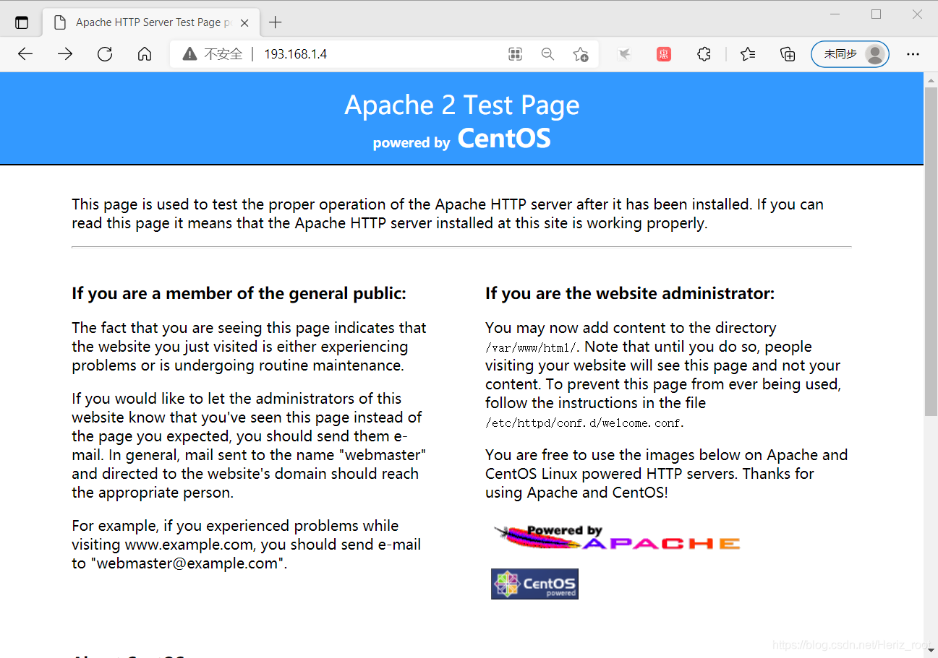Viewport: 938px width, 658px height.
Task: Go to the browser home page
Action: coord(145,54)
